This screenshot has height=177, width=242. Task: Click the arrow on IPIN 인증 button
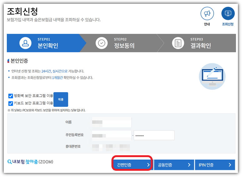point(230,165)
